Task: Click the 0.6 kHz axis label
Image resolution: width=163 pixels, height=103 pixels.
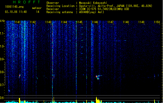Action: click(2, 98)
